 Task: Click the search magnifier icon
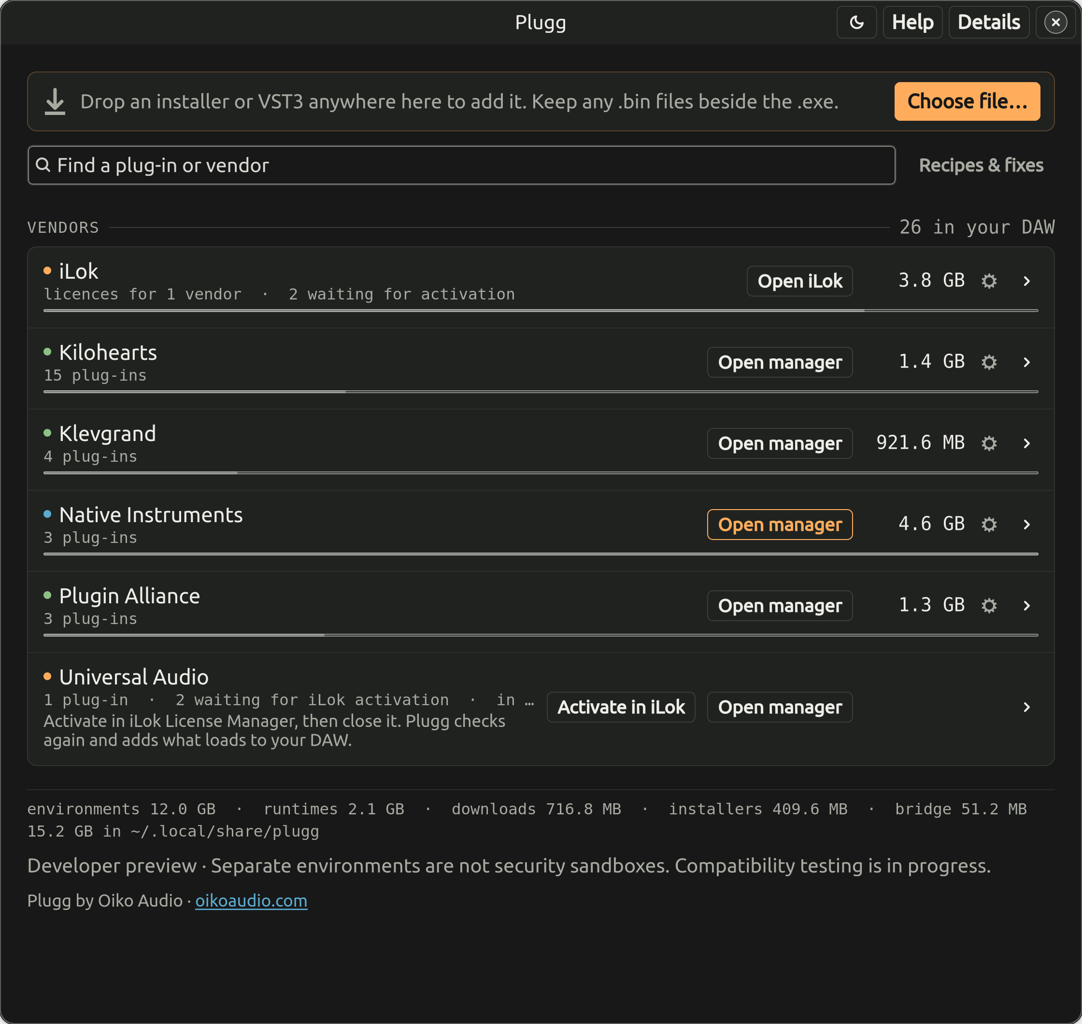[x=43, y=165]
